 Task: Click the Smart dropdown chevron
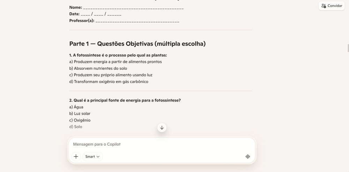pyautogui.click(x=98, y=157)
